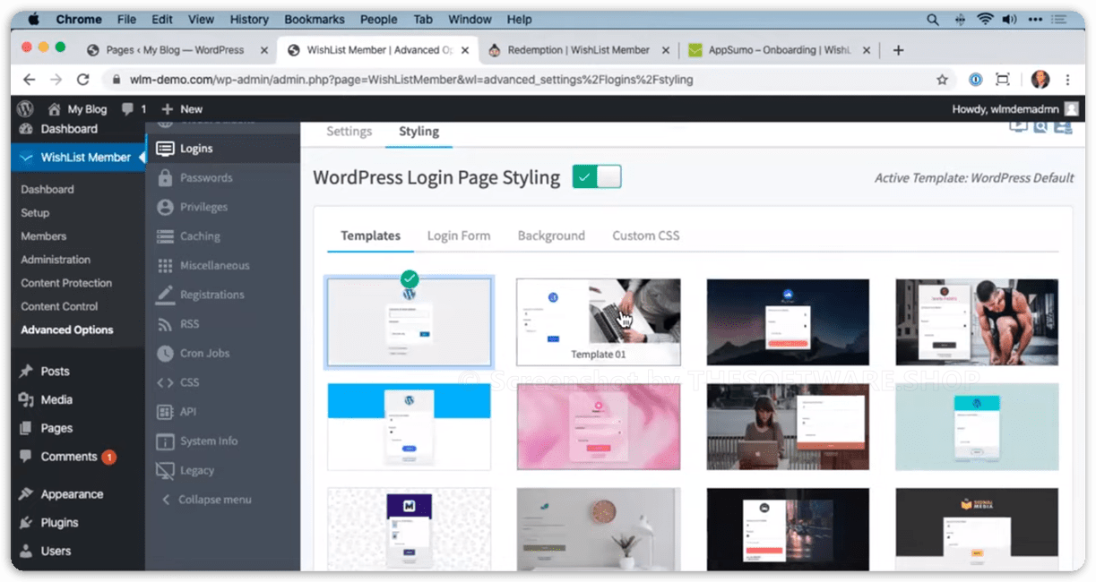This screenshot has height=582, width=1096.
Task: Click the Privileges person icon
Action: pos(165,207)
